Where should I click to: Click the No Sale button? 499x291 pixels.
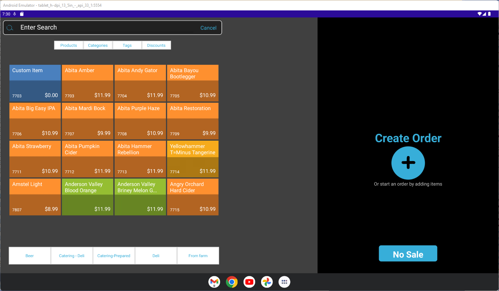(408, 253)
